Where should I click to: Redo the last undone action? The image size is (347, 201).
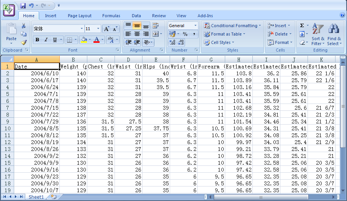coord(44,5)
